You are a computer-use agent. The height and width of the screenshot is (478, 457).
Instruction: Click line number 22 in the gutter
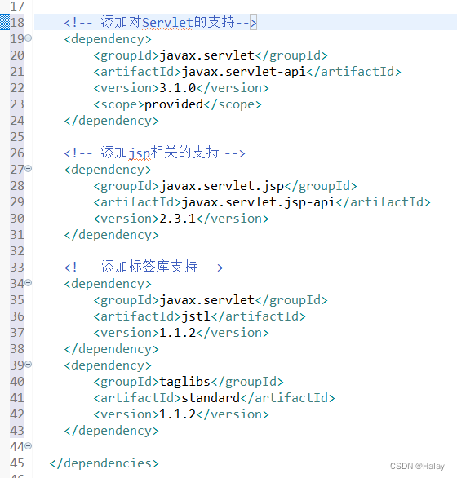point(17,88)
